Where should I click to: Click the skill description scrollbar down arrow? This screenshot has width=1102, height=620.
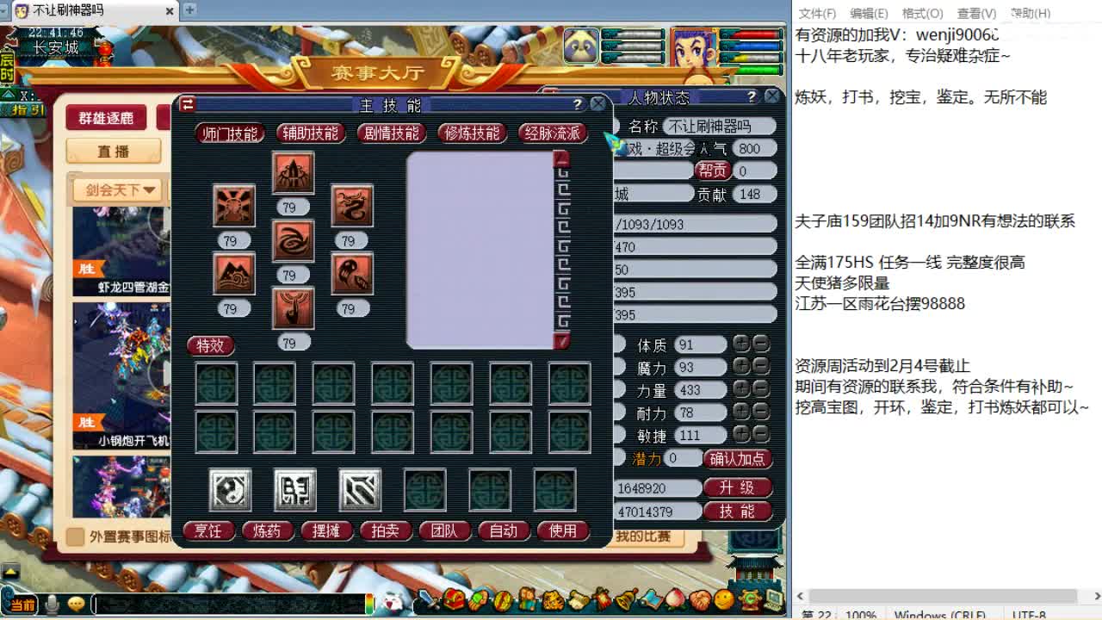562,341
